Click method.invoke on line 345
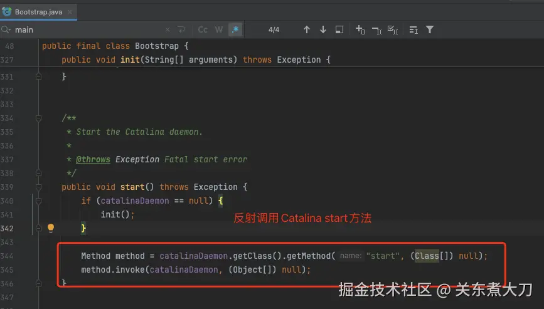This screenshot has height=309, width=544. [x=112, y=270]
